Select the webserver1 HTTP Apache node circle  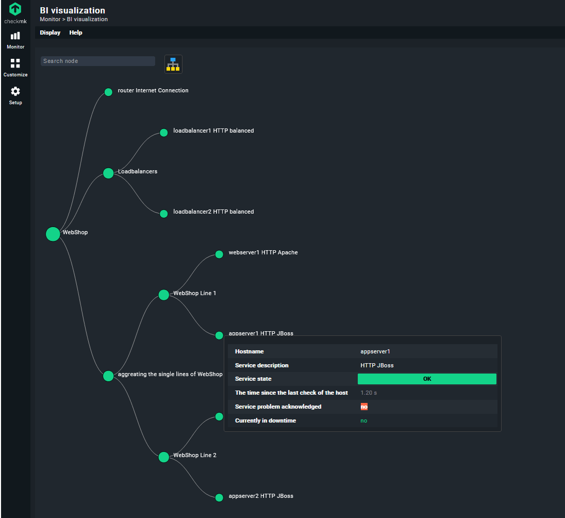220,254
